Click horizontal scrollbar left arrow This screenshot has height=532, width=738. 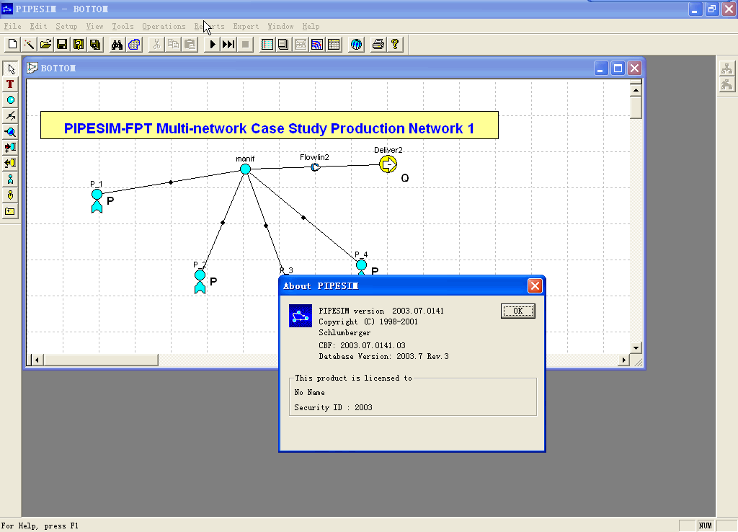point(37,360)
